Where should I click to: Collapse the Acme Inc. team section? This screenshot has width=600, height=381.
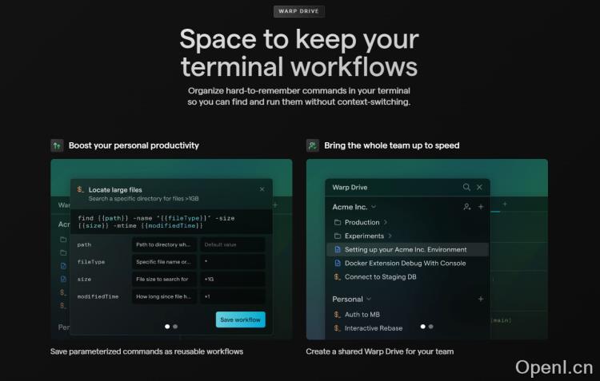pyautogui.click(x=373, y=207)
